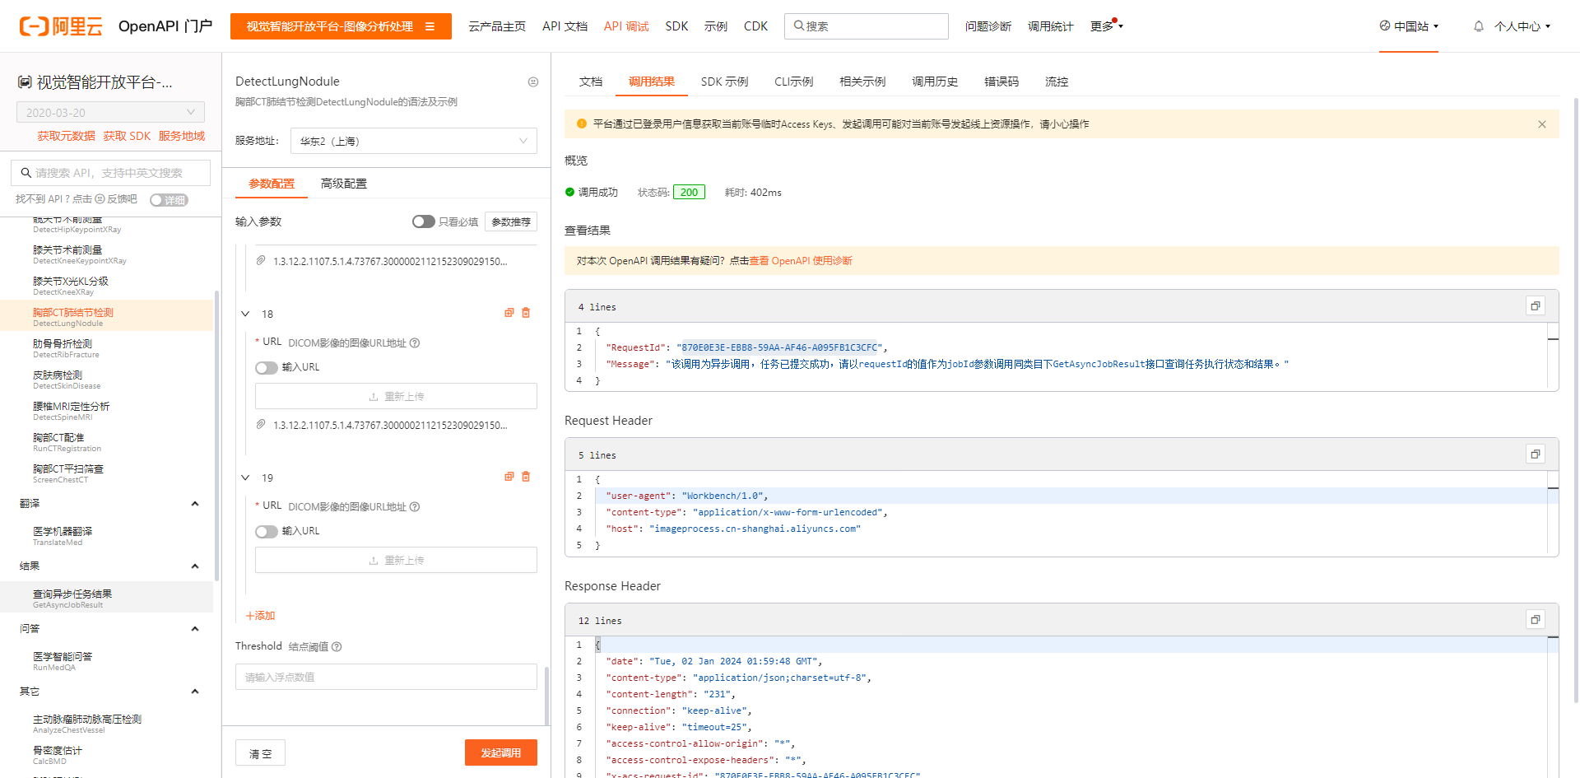Click 获取 SDK link
The image size is (1580, 778).
click(127, 136)
